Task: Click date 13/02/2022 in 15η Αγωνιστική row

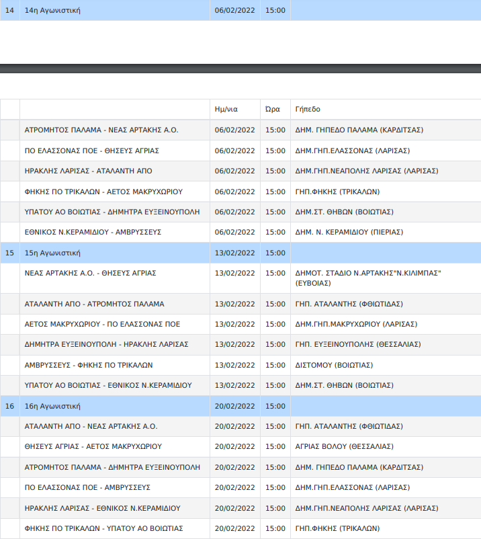Action: click(234, 253)
